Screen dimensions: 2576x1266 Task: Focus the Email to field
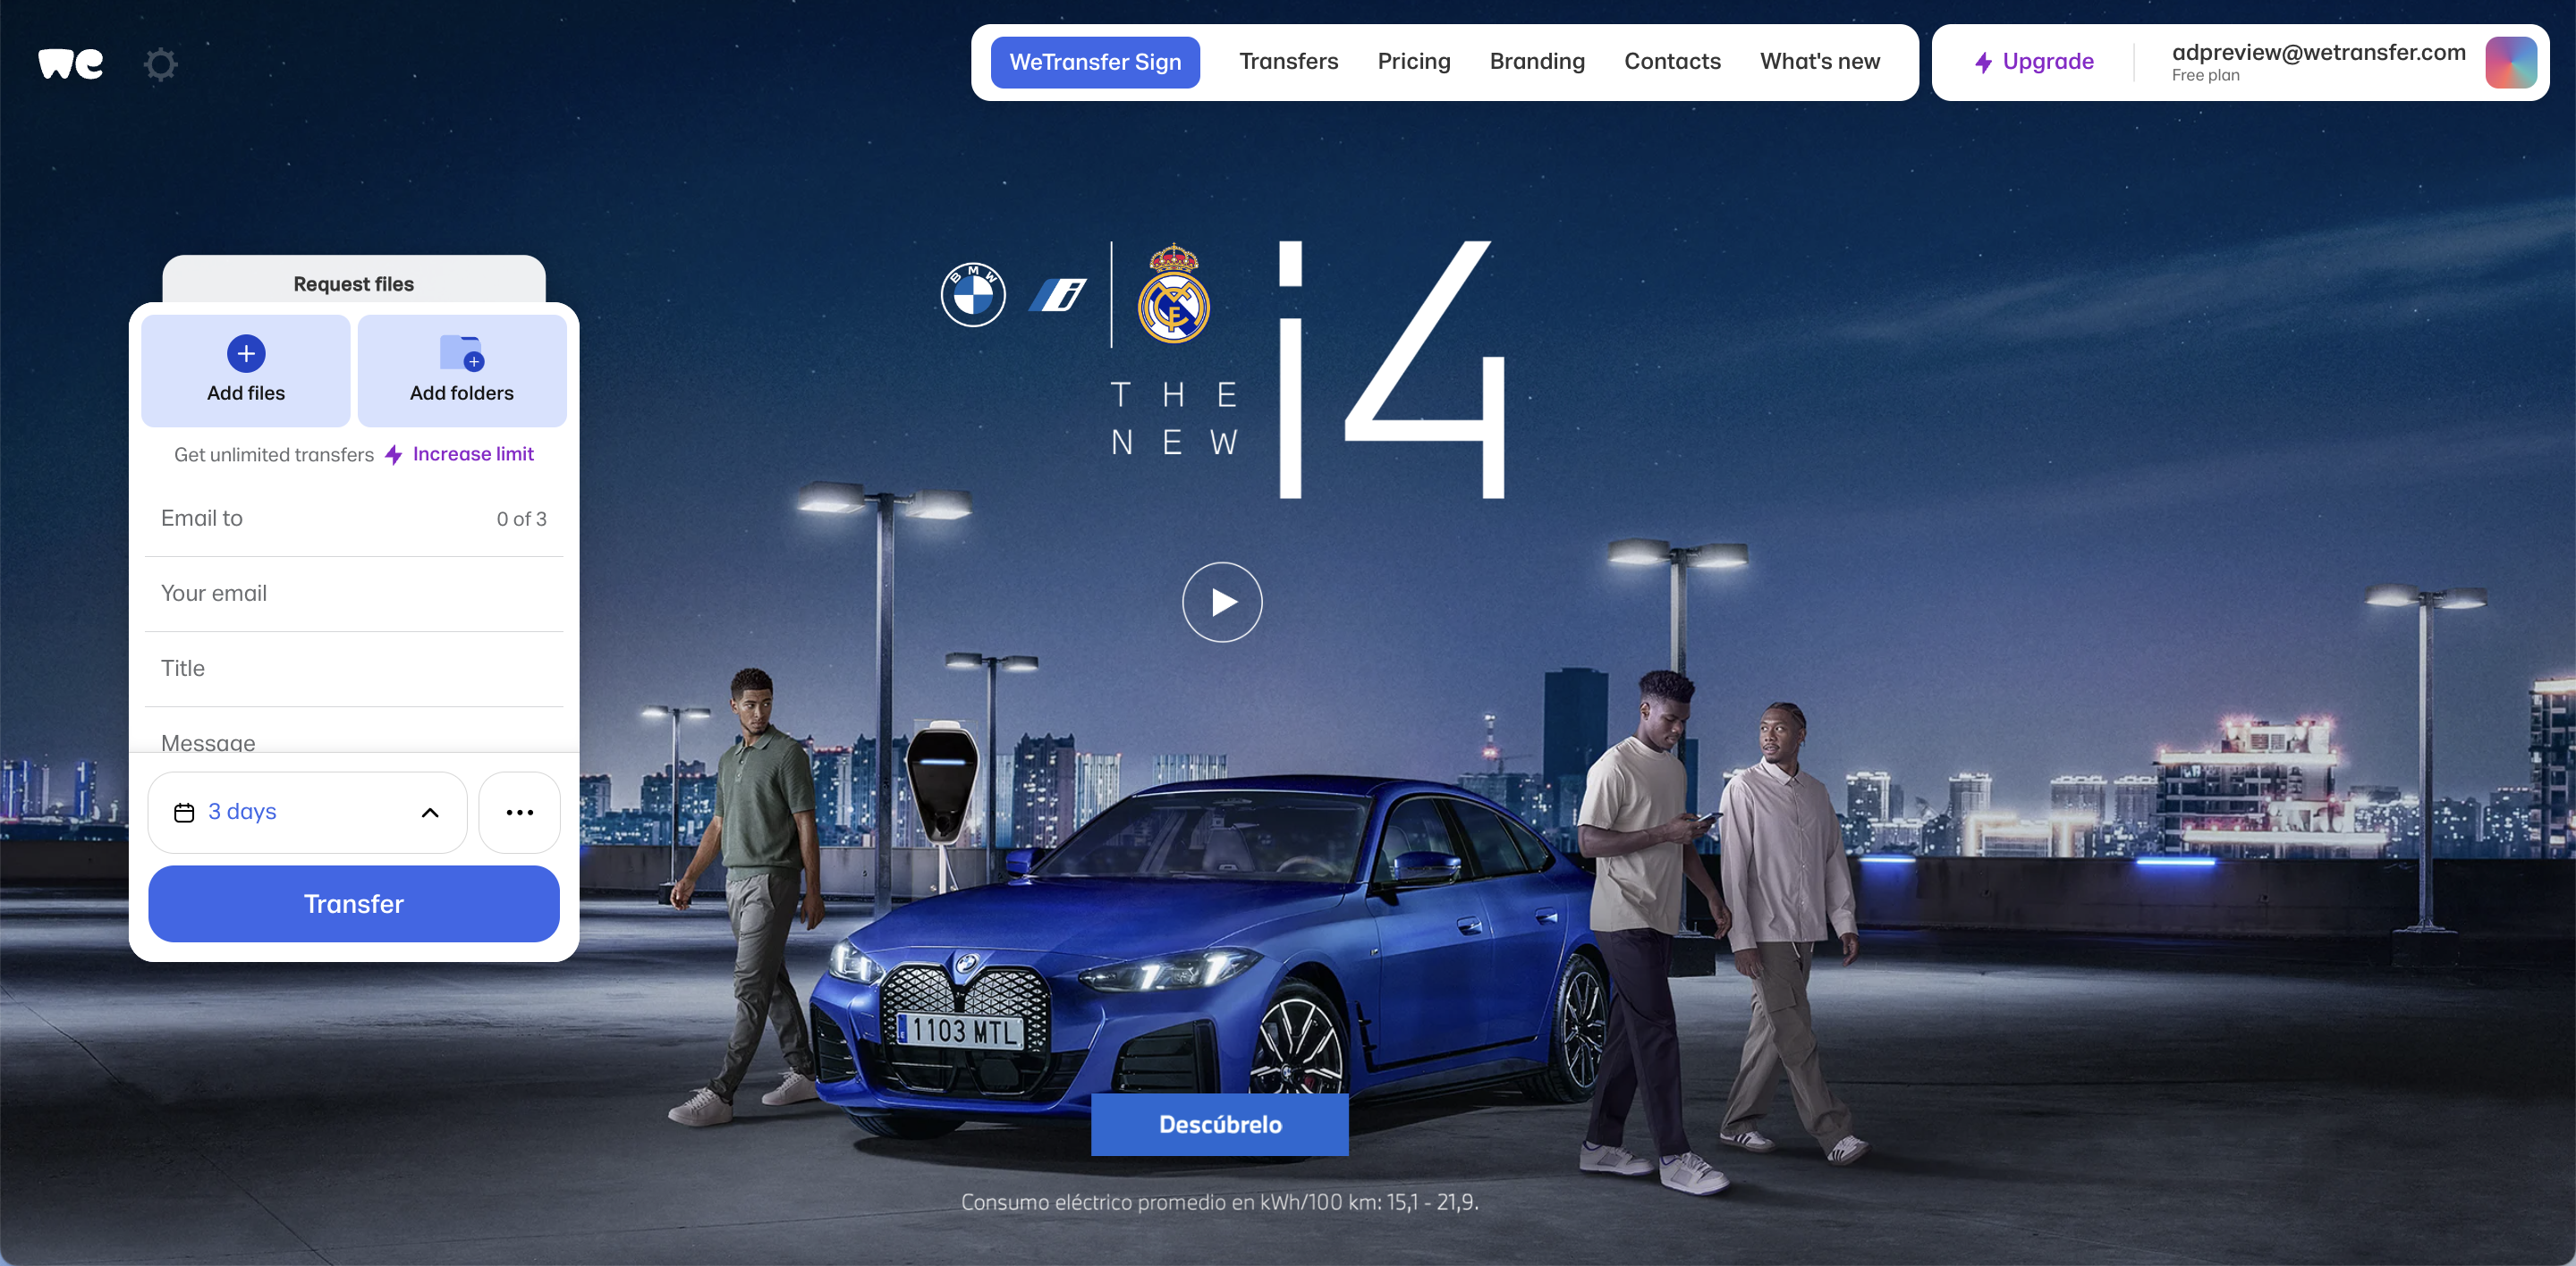coord(354,519)
